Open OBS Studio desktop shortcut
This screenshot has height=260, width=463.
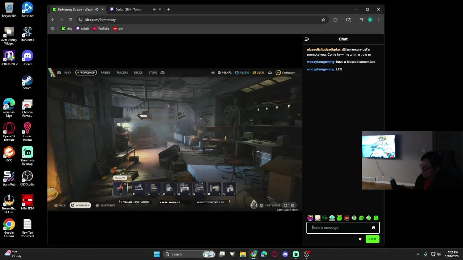27,178
